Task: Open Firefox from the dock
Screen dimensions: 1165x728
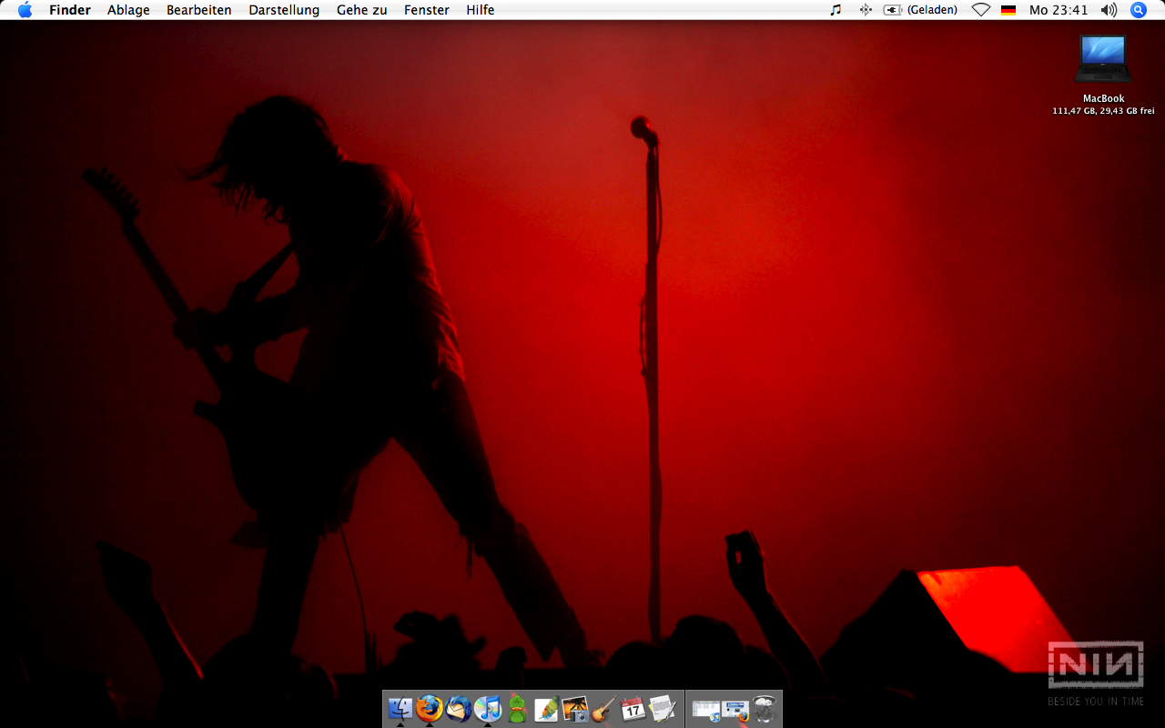Action: tap(429, 708)
